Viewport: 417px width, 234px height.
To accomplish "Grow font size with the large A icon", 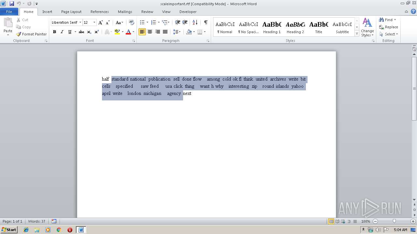I will 101,22.
